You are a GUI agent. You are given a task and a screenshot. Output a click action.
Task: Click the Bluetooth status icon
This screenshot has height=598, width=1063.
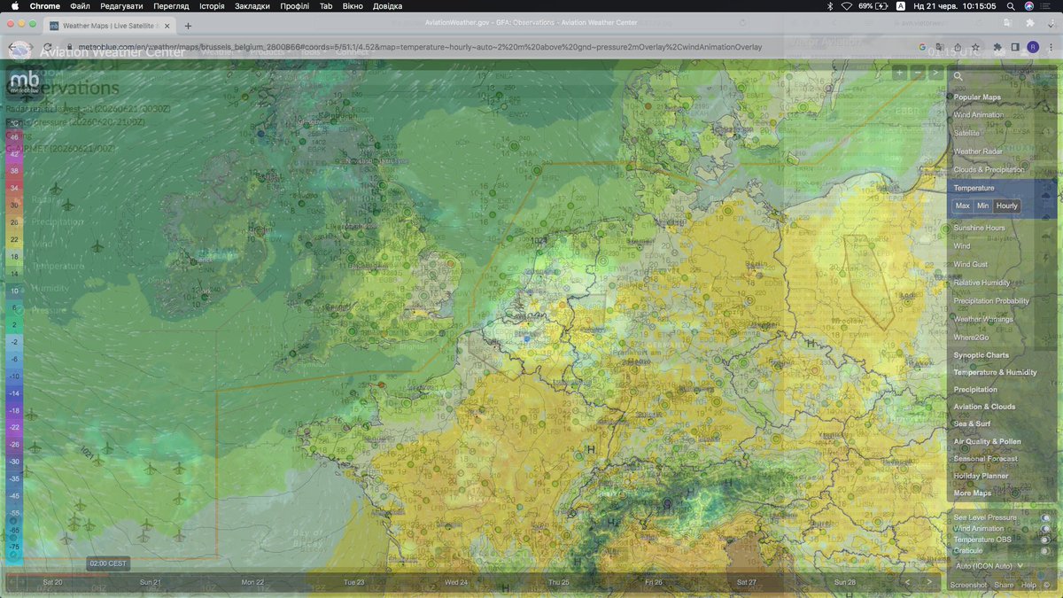coord(830,6)
